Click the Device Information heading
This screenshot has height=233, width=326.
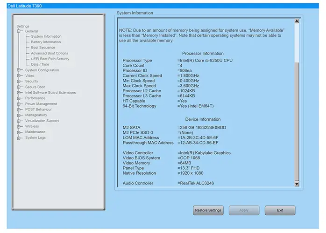(203, 119)
